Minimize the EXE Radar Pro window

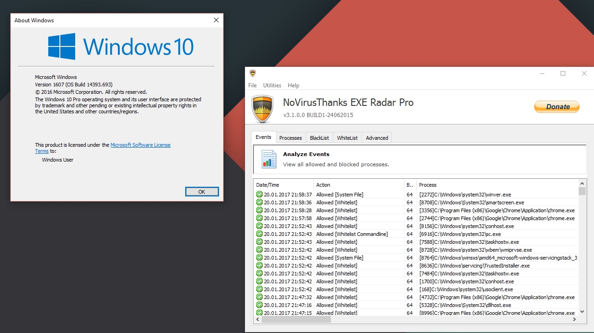pos(542,73)
